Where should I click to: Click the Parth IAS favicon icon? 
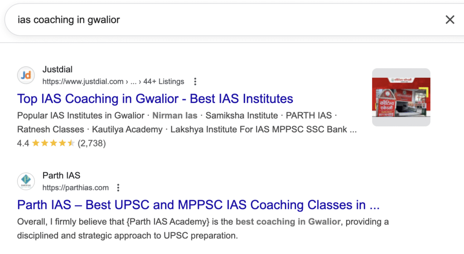point(26,181)
